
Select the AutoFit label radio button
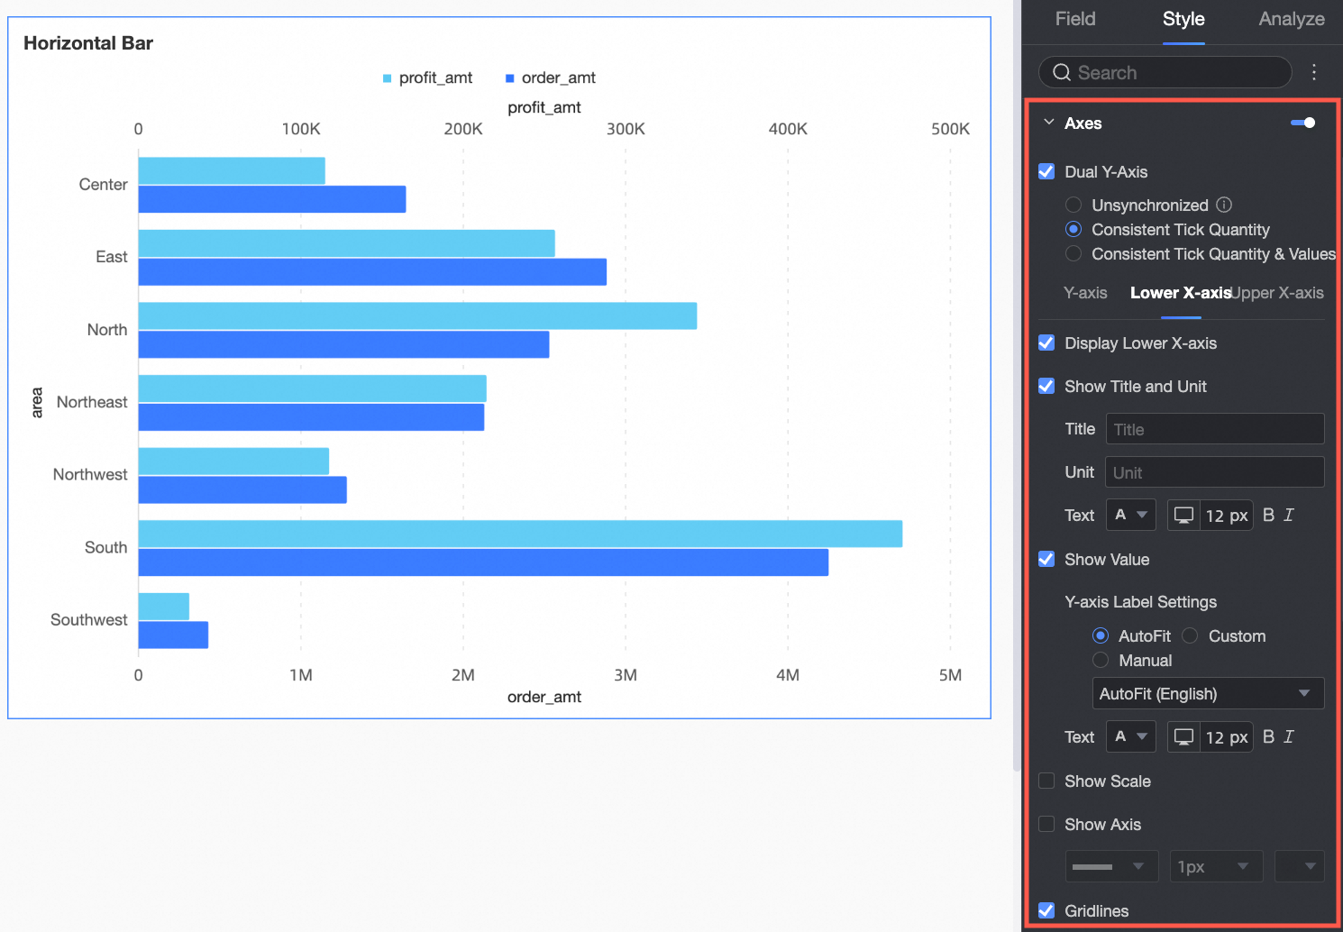coord(1101,635)
